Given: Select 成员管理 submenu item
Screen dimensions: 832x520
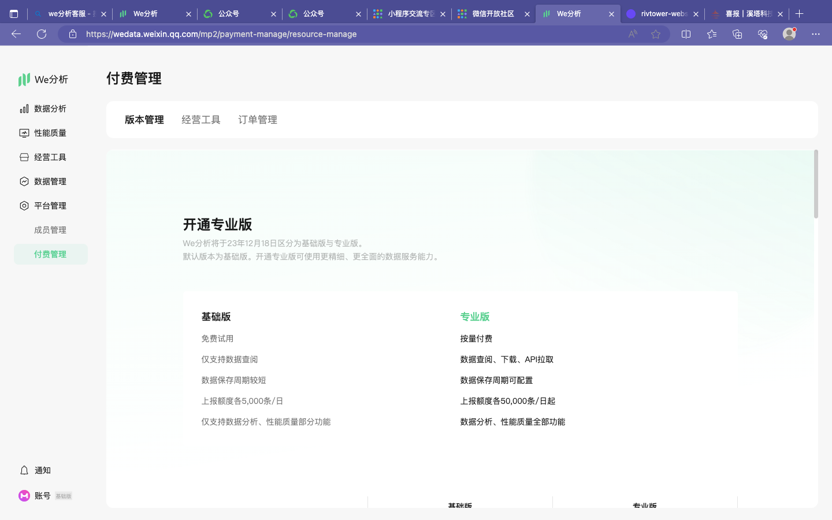Looking at the screenshot, I should point(50,230).
